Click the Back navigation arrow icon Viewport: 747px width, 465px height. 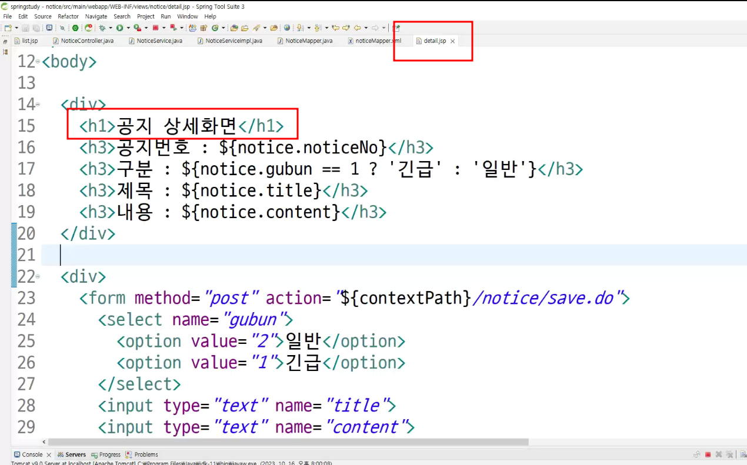(x=357, y=28)
